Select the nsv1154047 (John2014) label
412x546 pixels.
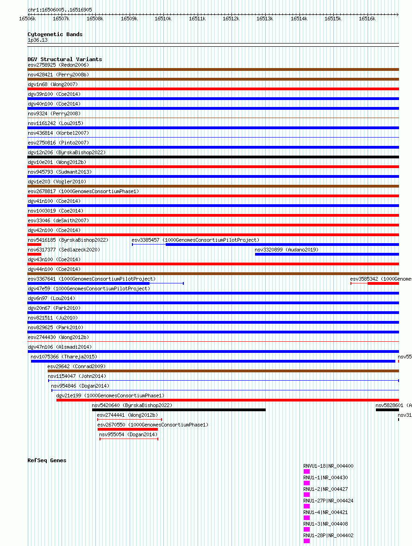pyautogui.click(x=76, y=377)
